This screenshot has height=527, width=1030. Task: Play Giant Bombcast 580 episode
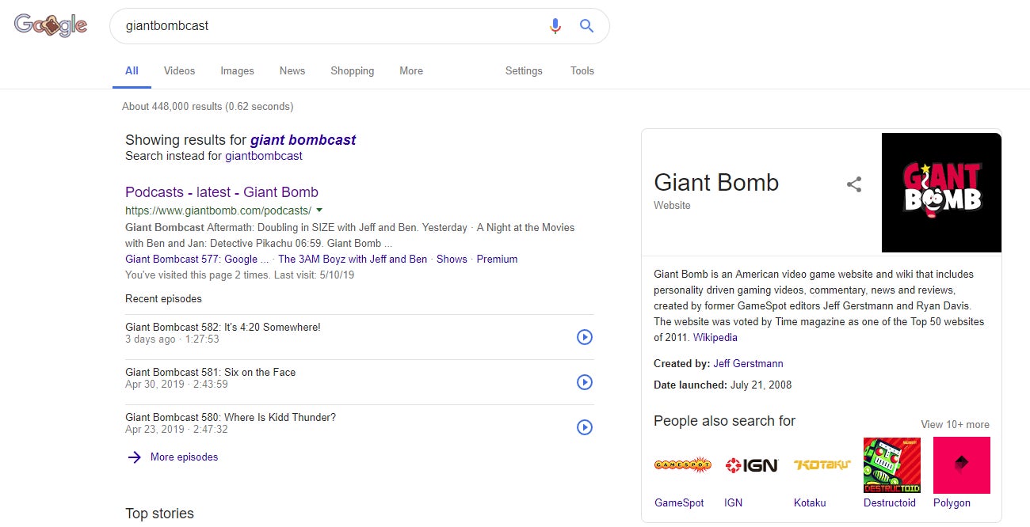pos(584,427)
